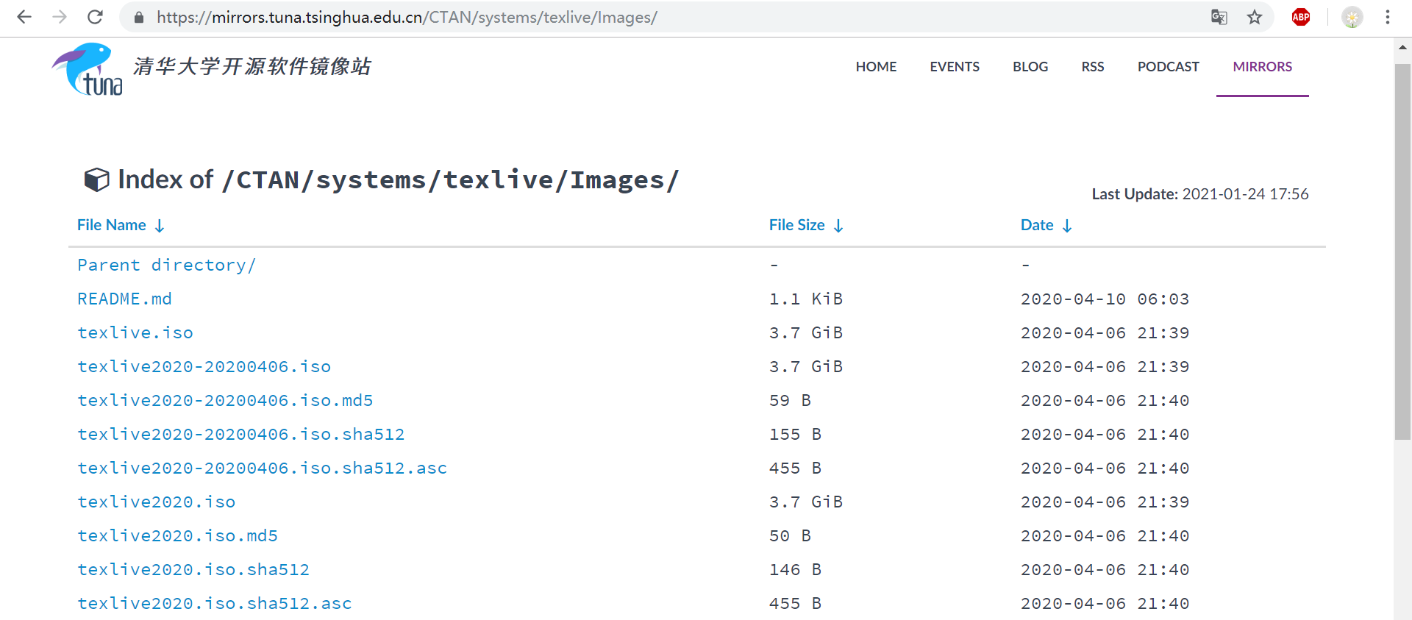The height and width of the screenshot is (620, 1412).
Task: Open texlive2020-20200406.iso.sha512 link
Action: pos(241,434)
